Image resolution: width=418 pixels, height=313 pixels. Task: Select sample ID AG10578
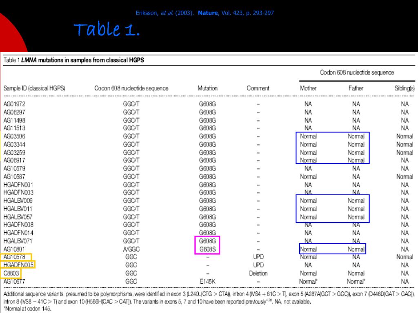tap(14, 257)
